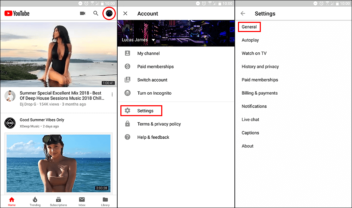Open Live chat settings
Viewport: 352px width, 208px height.
250,120
